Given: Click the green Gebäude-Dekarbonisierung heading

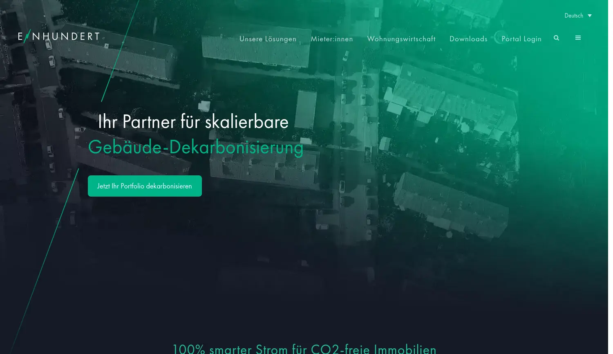Looking at the screenshot, I should pos(196,147).
